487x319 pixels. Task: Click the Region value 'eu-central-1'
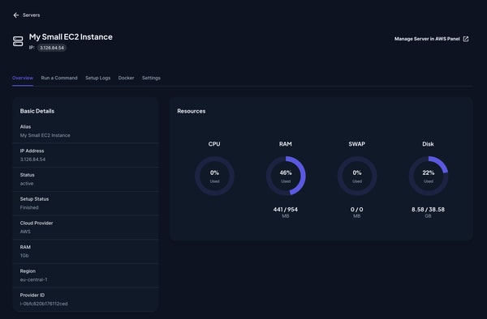click(x=33, y=279)
